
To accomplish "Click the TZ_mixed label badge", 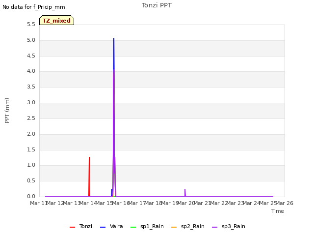I will [x=57, y=20].
